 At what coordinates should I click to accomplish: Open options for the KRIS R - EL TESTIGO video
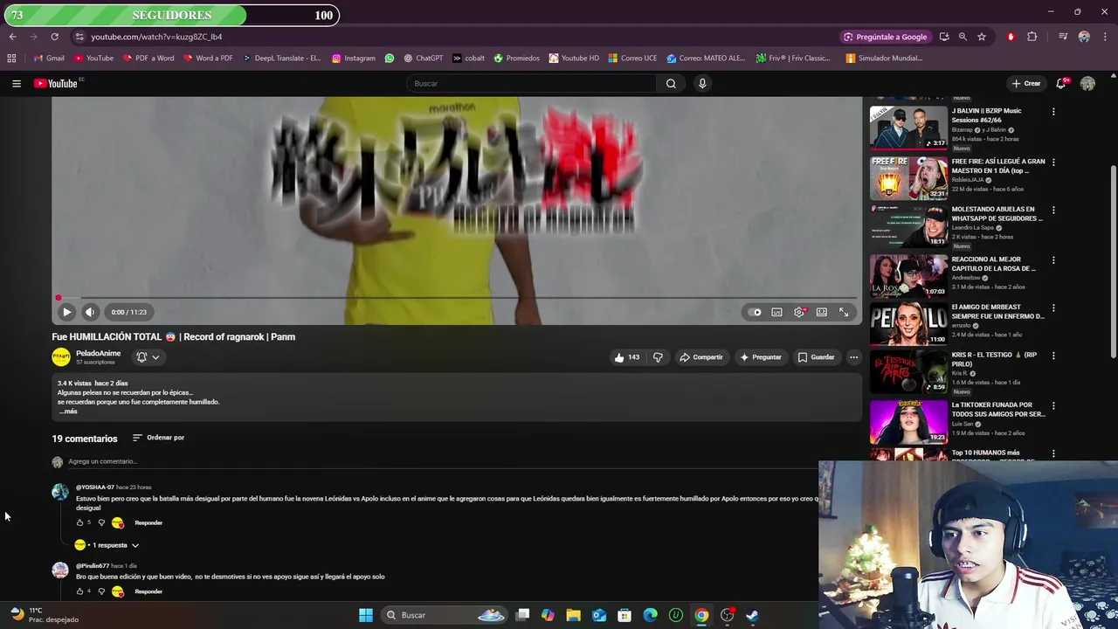point(1053,356)
